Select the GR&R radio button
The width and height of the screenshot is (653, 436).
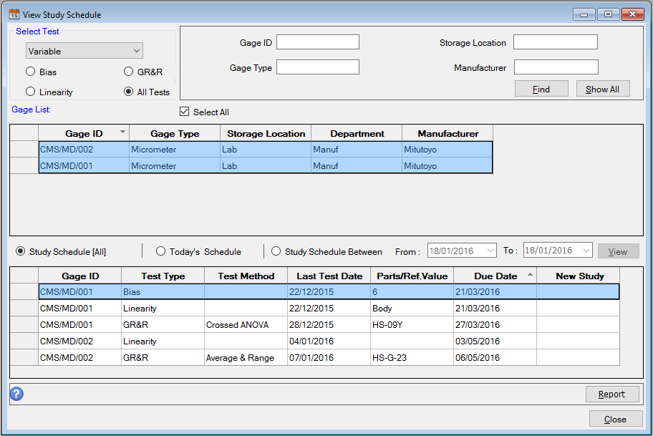[128, 72]
